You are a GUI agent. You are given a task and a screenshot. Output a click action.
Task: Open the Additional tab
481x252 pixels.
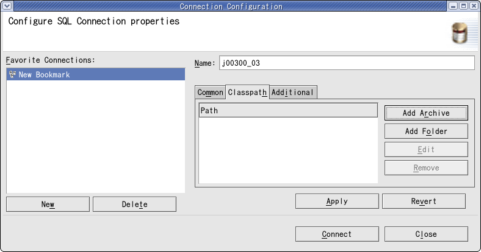tap(293, 93)
